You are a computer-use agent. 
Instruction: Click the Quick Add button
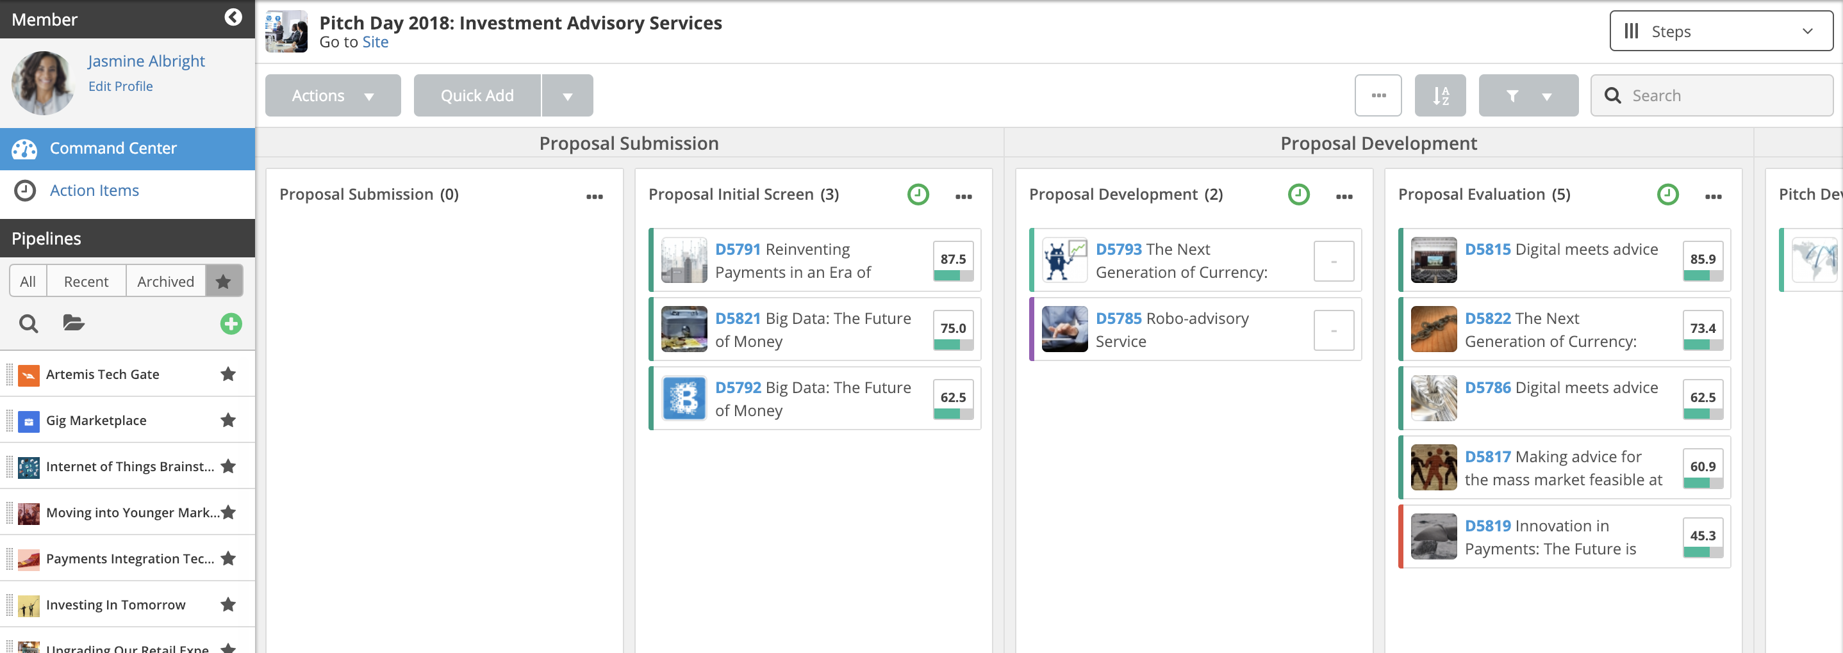[x=477, y=95]
